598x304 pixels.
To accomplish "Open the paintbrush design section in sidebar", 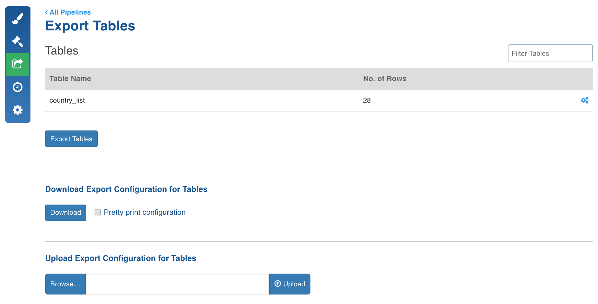I will click(x=18, y=19).
